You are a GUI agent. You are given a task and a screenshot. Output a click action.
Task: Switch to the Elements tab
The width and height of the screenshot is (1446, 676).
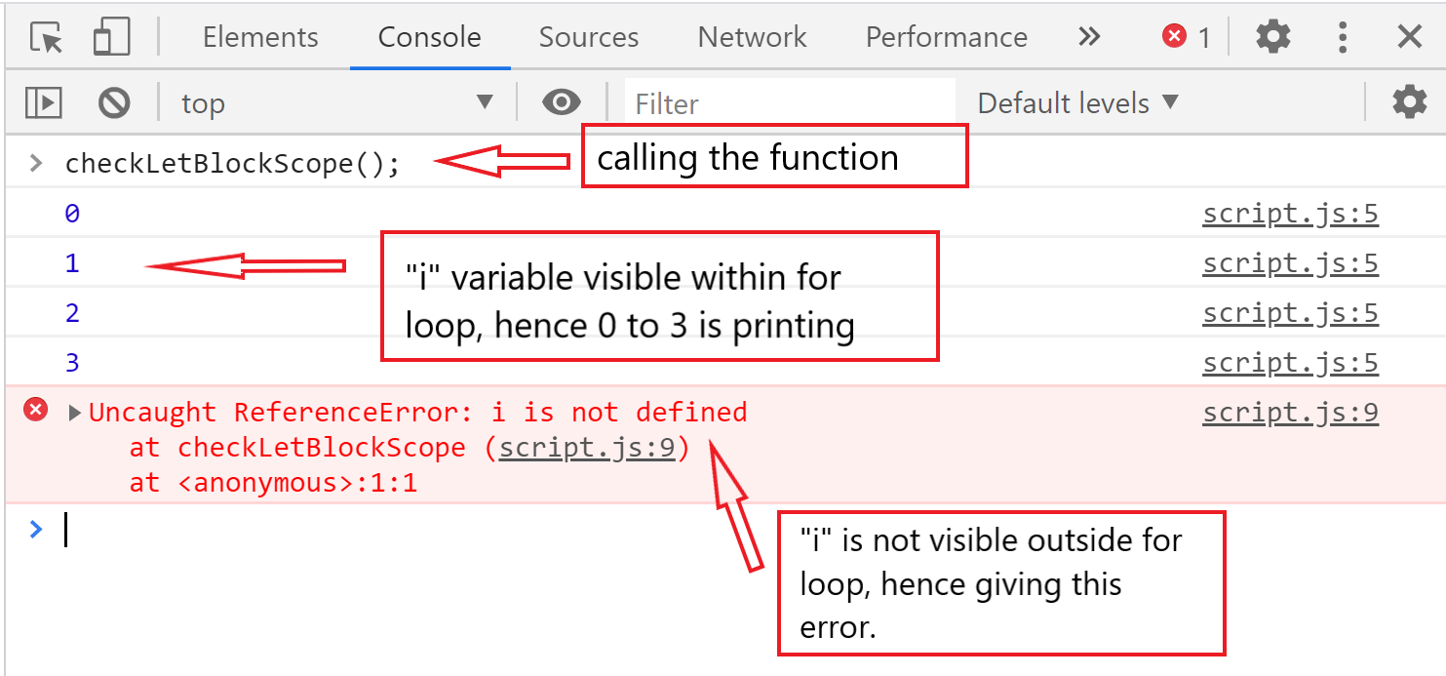pyautogui.click(x=259, y=36)
